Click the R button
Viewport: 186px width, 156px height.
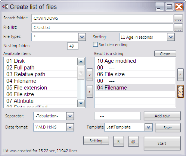click(x=118, y=142)
